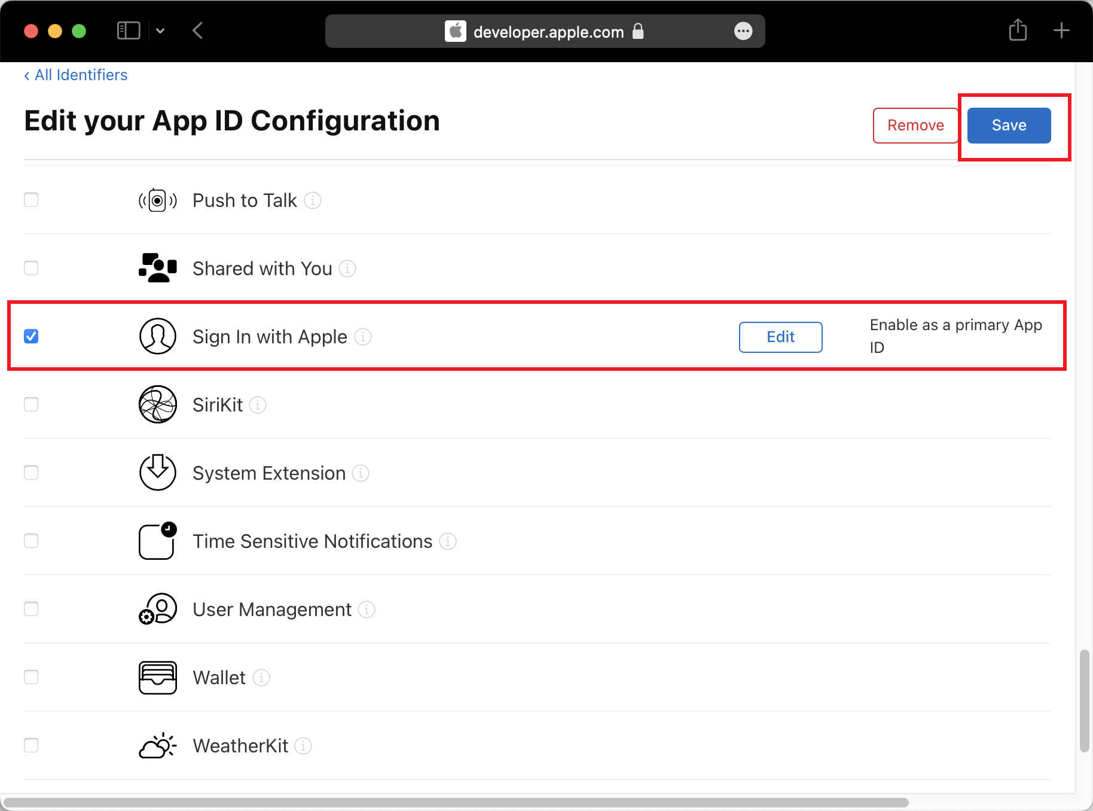The height and width of the screenshot is (811, 1093).
Task: Go back with Safari's back arrow
Action: click(198, 31)
